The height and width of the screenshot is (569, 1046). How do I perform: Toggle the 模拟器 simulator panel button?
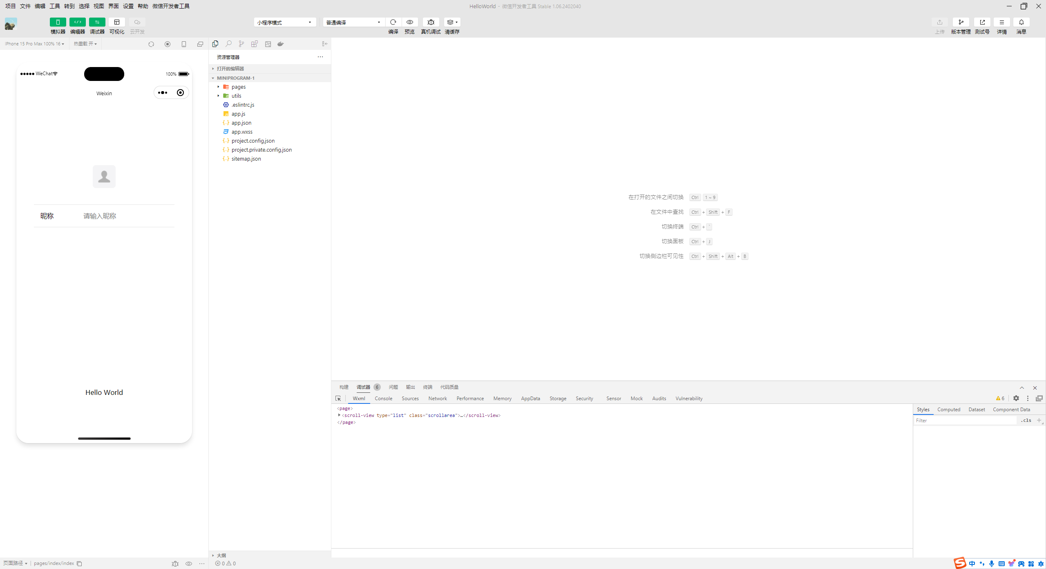58,22
